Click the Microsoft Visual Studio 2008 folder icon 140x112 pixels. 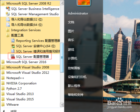tap(3, 67)
